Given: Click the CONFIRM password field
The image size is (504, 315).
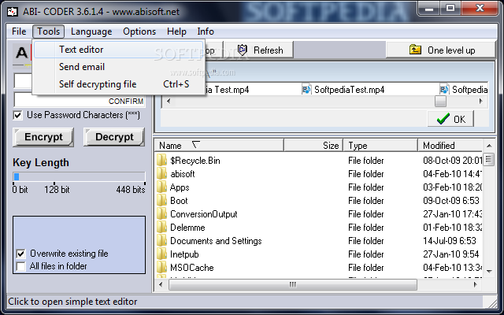Looking at the screenshot, I should point(80,101).
